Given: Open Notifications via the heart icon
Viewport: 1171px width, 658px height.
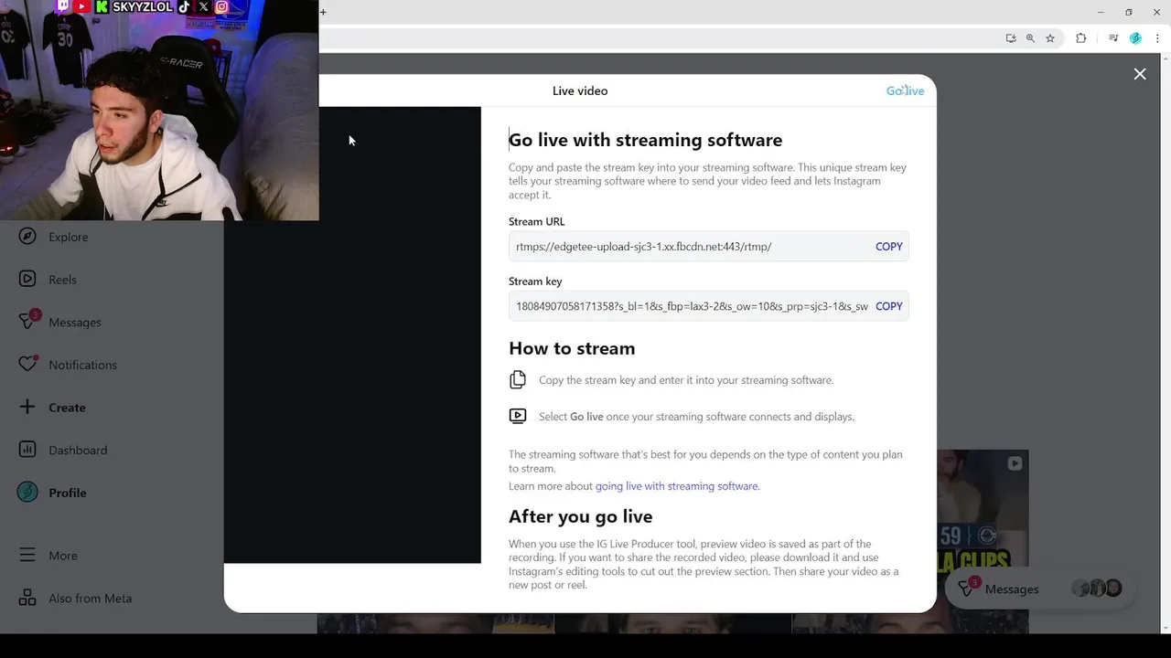Looking at the screenshot, I should click(27, 364).
